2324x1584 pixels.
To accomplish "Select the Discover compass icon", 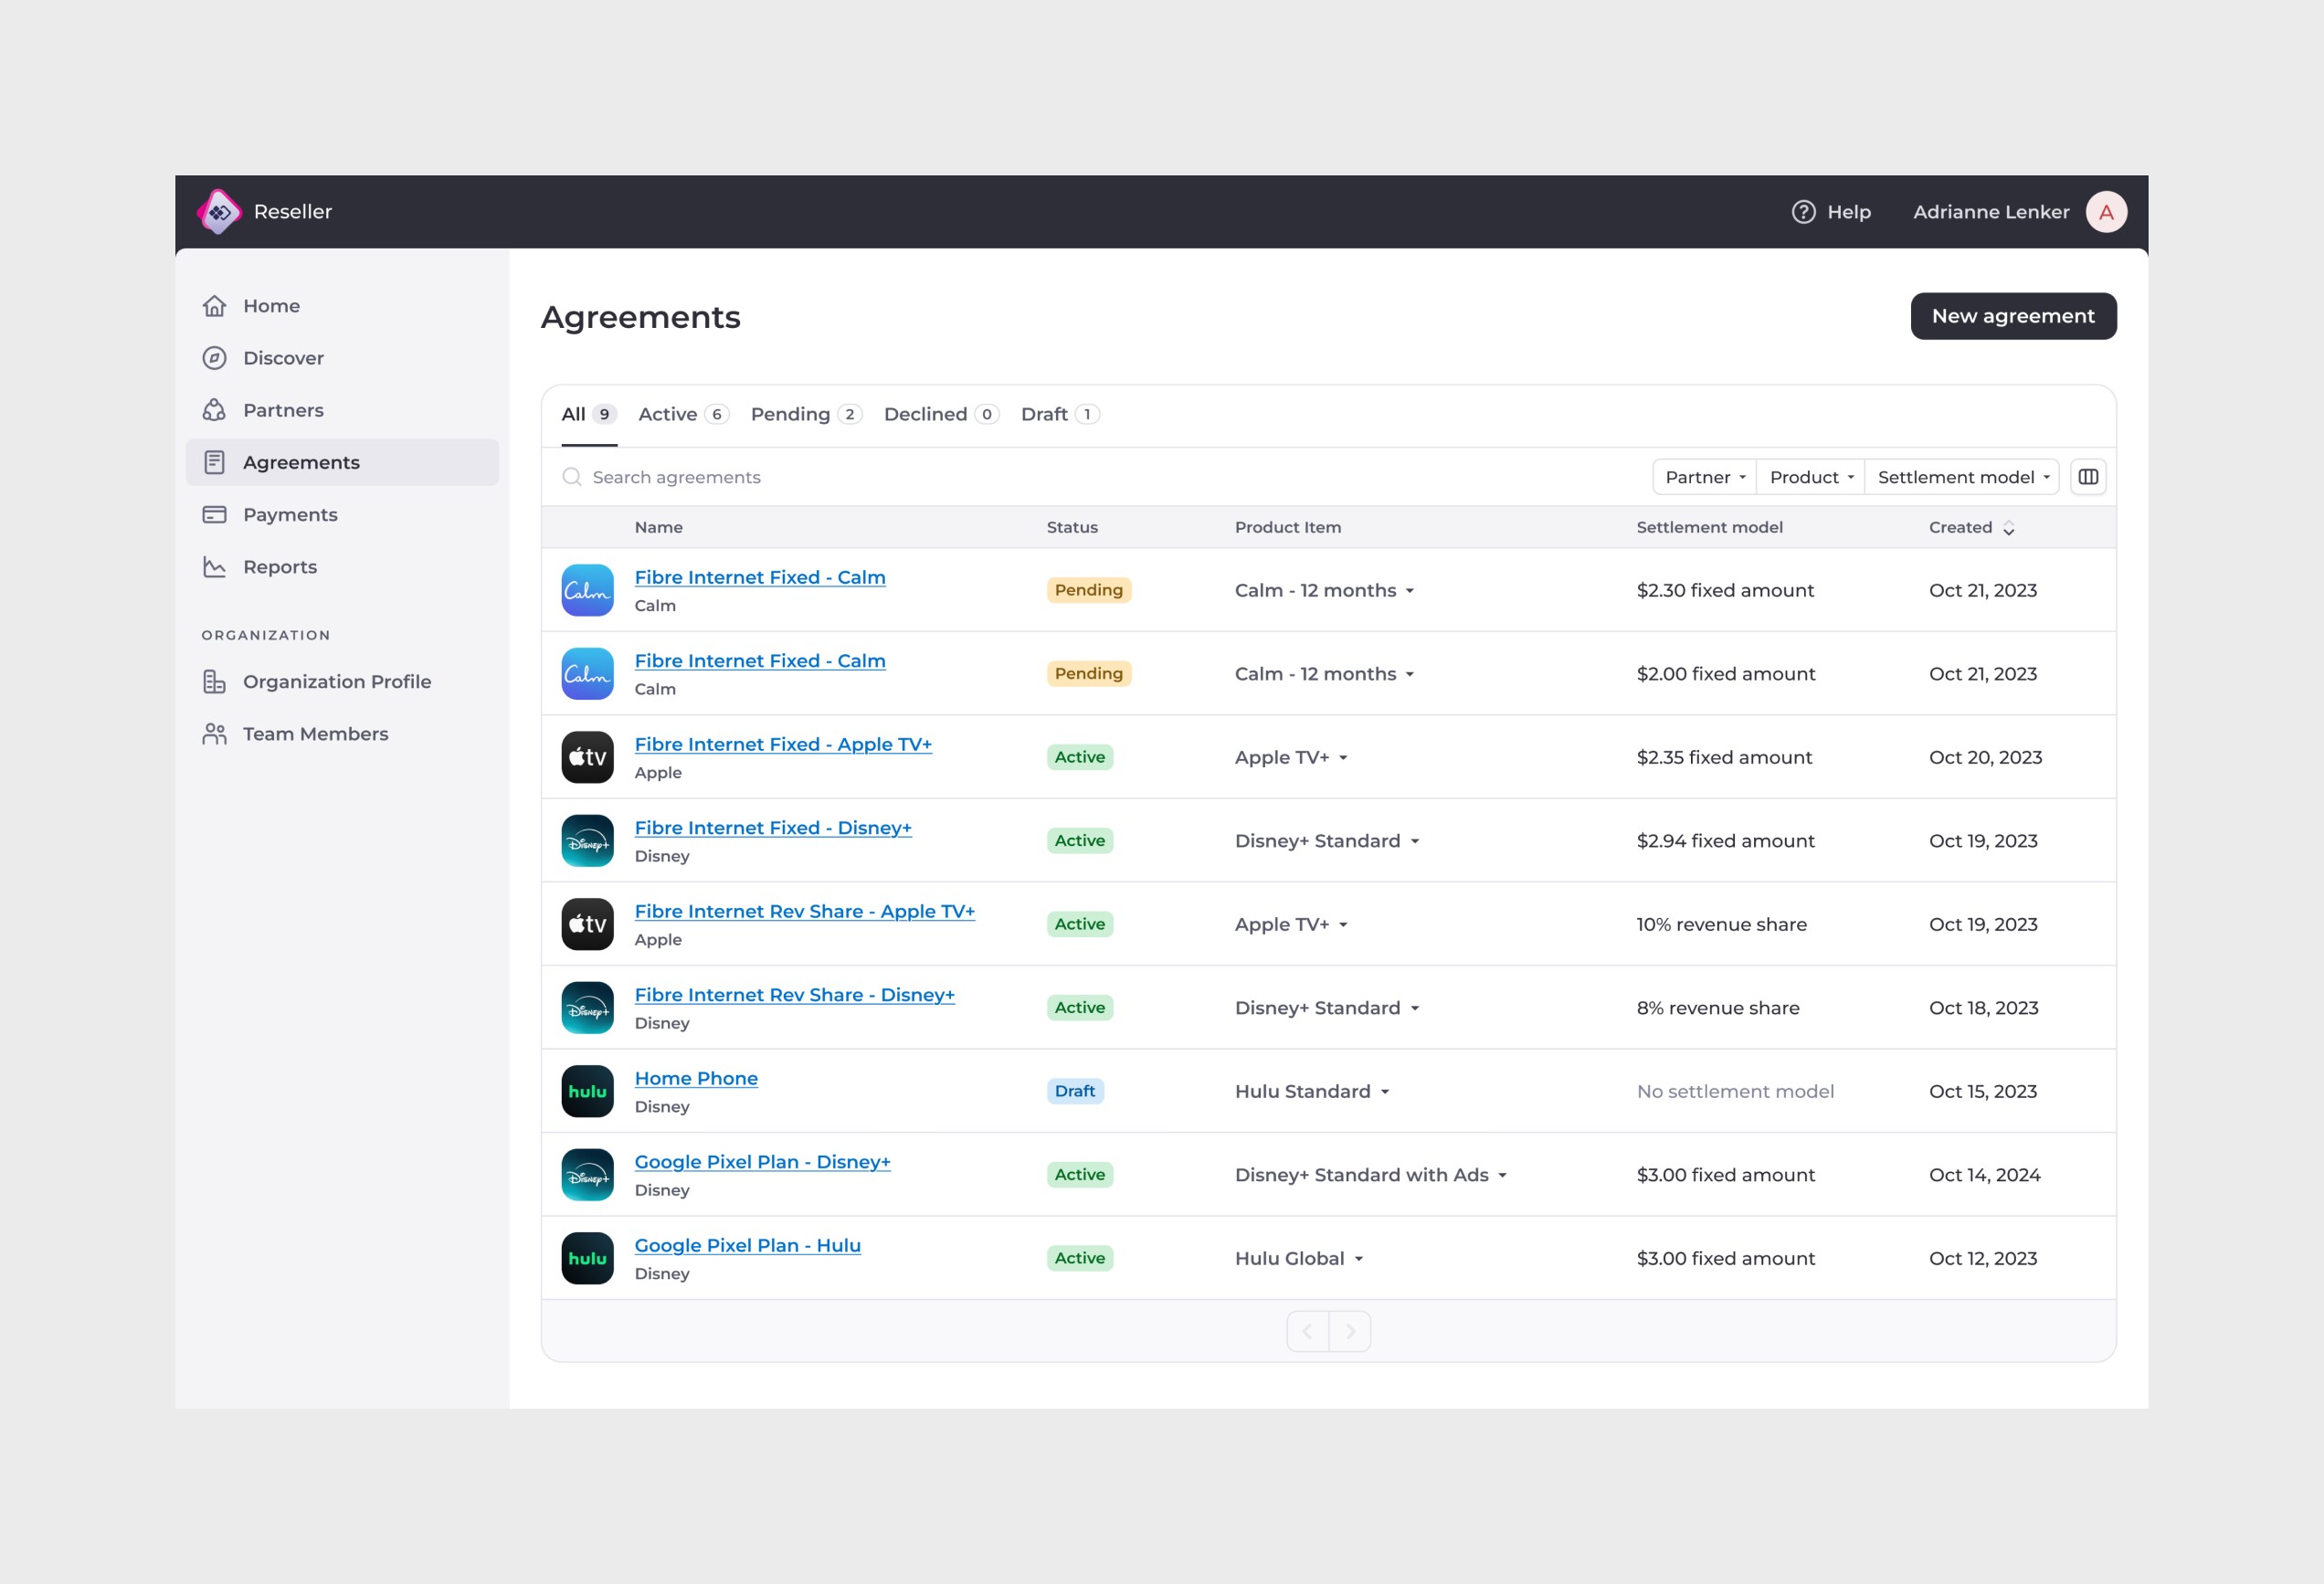I will tap(215, 358).
